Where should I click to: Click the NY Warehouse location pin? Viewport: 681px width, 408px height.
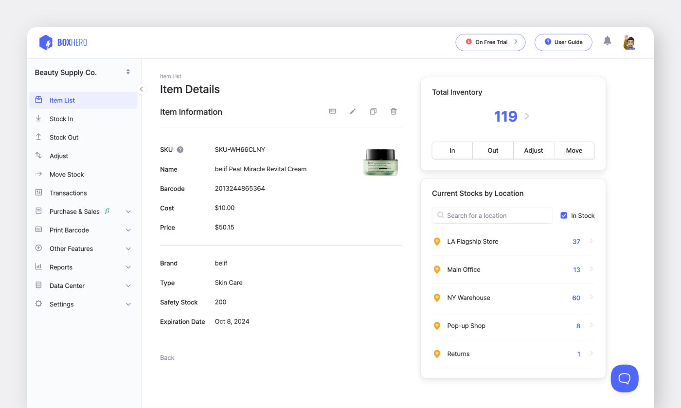(437, 298)
